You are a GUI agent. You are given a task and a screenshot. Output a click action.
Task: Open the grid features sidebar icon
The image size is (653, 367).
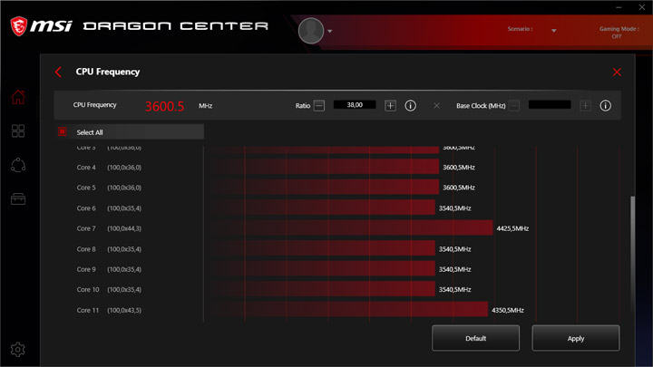tap(18, 131)
